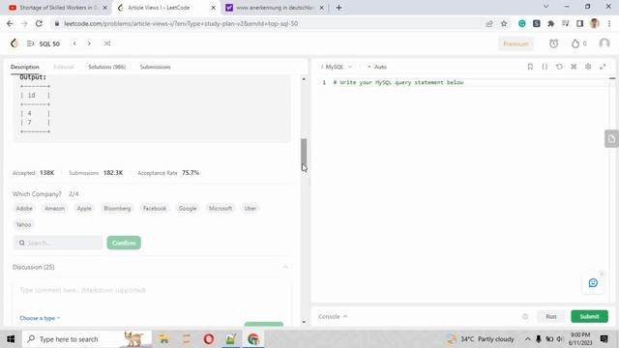Select the Adobe company tag
The image size is (619, 348).
[24, 209]
